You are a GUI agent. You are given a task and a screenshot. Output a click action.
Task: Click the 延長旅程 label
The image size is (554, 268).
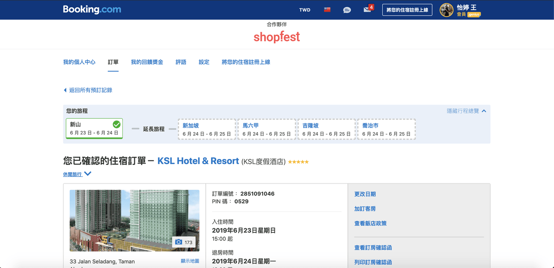point(154,129)
